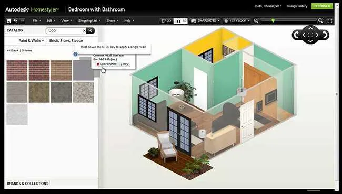Click the magnifier search button in catalog
This screenshot has width=342, height=194.
90,30
